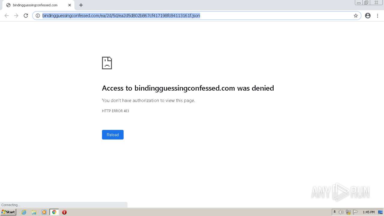Click the 1:45 PM taskbar clock
Viewport: 384px width, 216px height.
[x=369, y=212]
